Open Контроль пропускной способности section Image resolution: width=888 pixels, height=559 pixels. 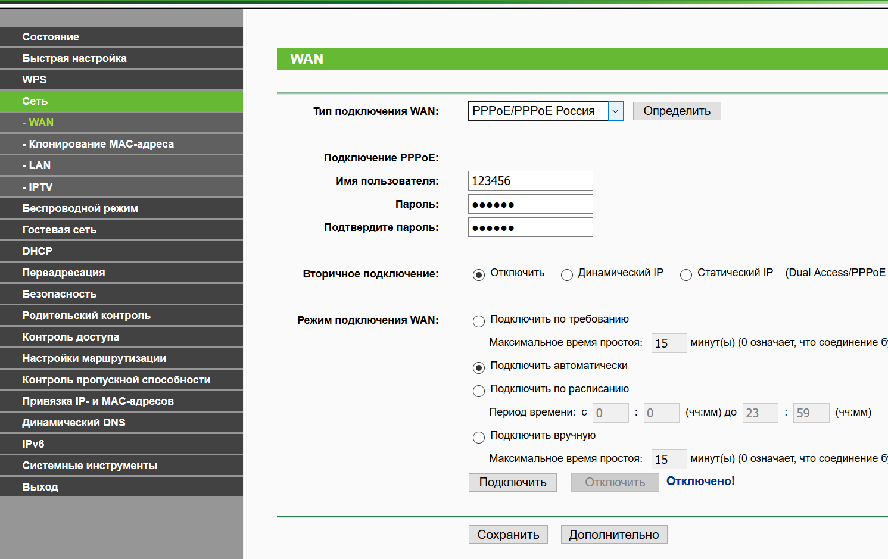click(x=121, y=380)
